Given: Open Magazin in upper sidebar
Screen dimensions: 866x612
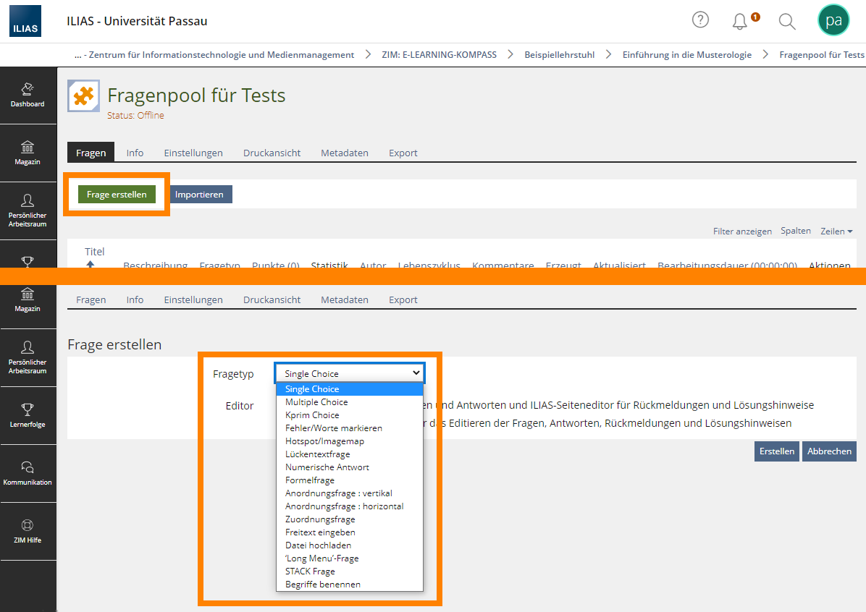Looking at the screenshot, I should point(28,153).
